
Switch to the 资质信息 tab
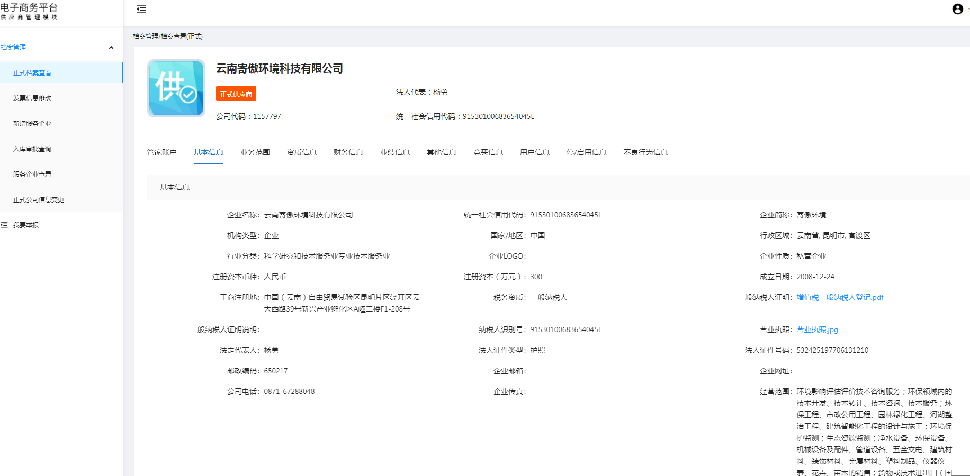[302, 152]
